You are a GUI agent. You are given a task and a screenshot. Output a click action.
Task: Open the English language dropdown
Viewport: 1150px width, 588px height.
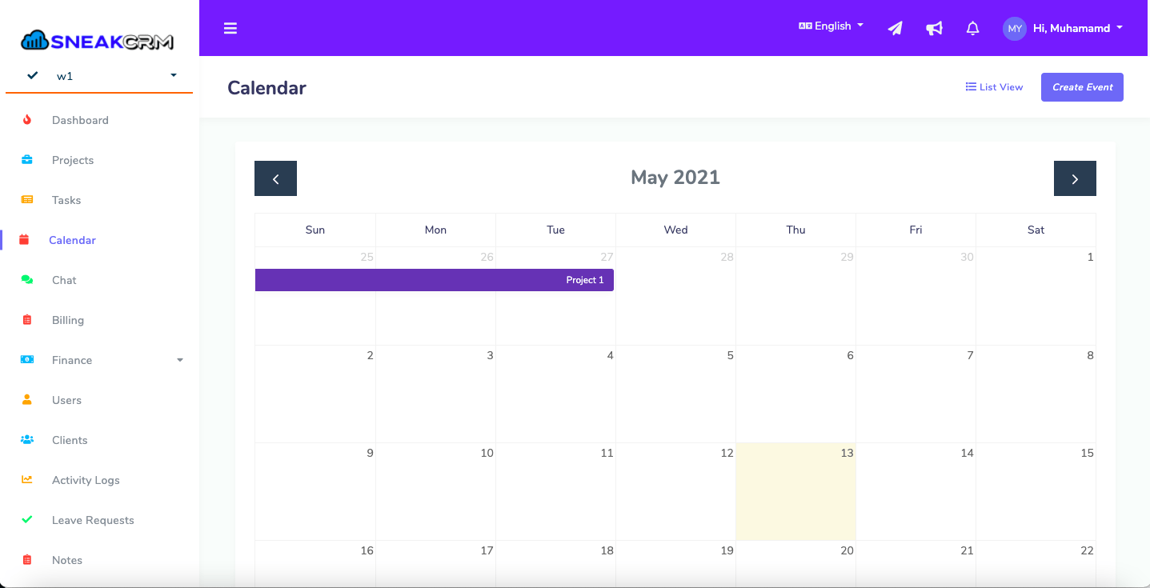click(x=831, y=26)
